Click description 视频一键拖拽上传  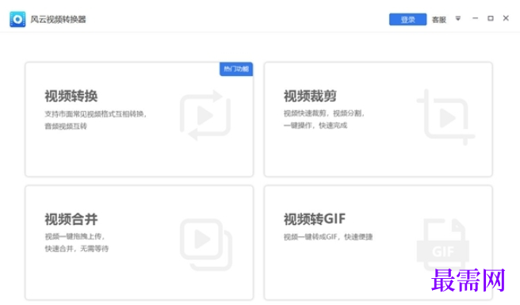pos(75,236)
